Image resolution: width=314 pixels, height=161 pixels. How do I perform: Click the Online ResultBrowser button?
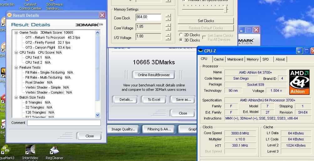tap(154, 75)
